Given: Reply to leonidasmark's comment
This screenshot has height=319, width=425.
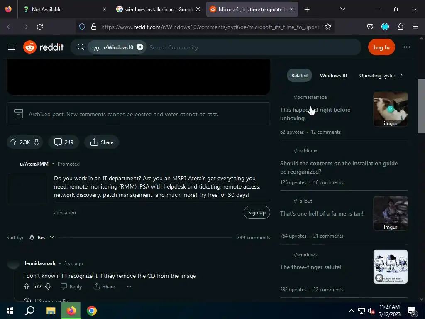Looking at the screenshot, I should pos(71,286).
